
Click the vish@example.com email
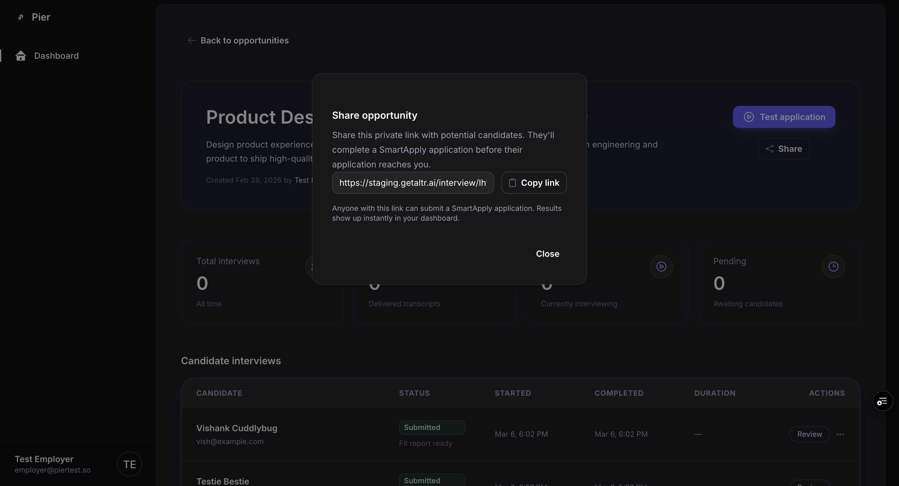(x=230, y=442)
